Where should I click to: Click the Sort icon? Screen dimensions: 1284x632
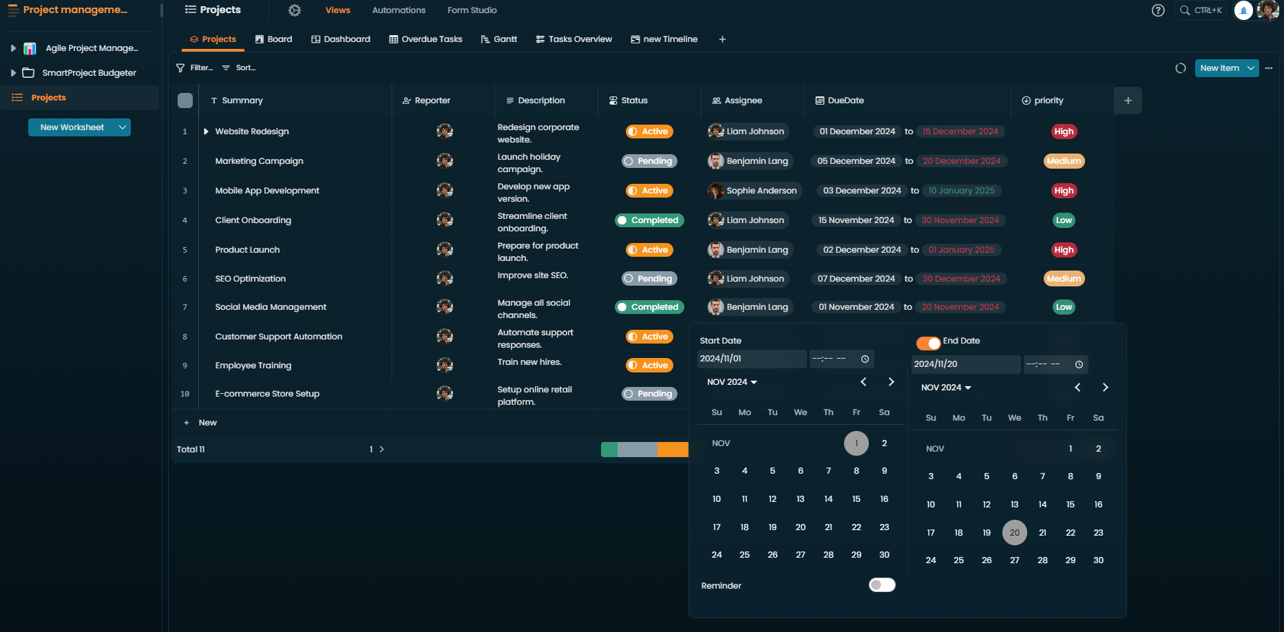point(226,68)
